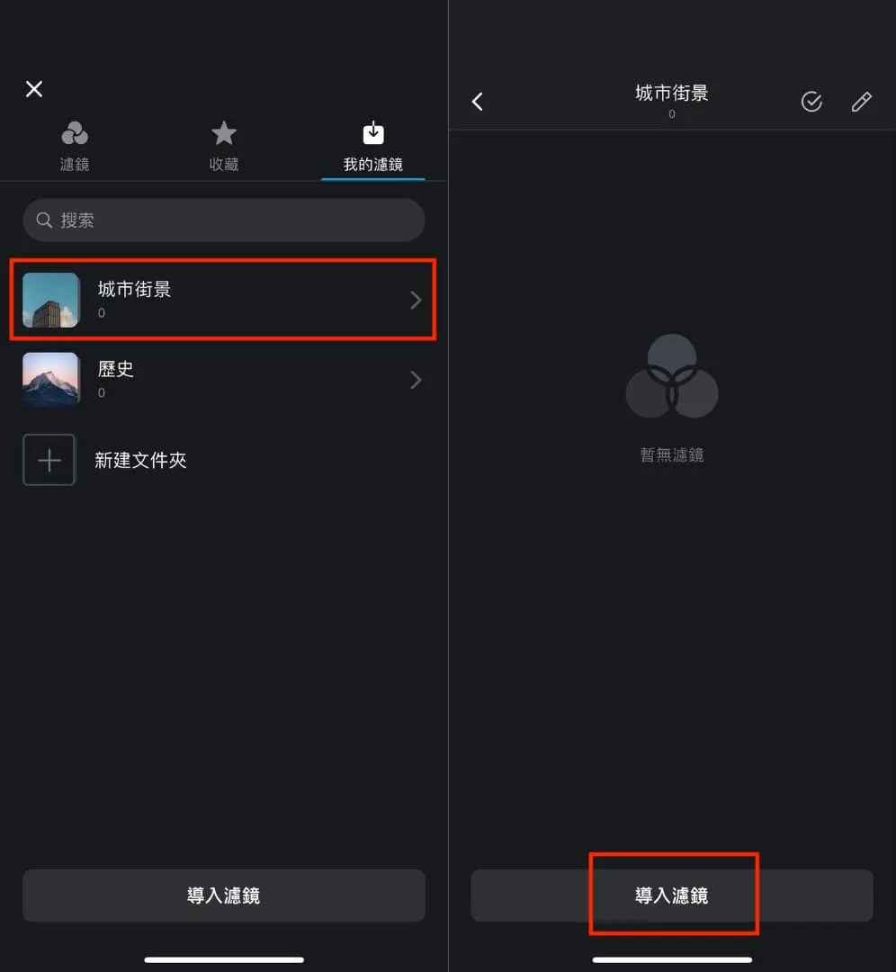Viewport: 896px width, 972px height.
Task: Tap 導入濾鏡 in the 城市街景 screen
Action: pos(672,895)
